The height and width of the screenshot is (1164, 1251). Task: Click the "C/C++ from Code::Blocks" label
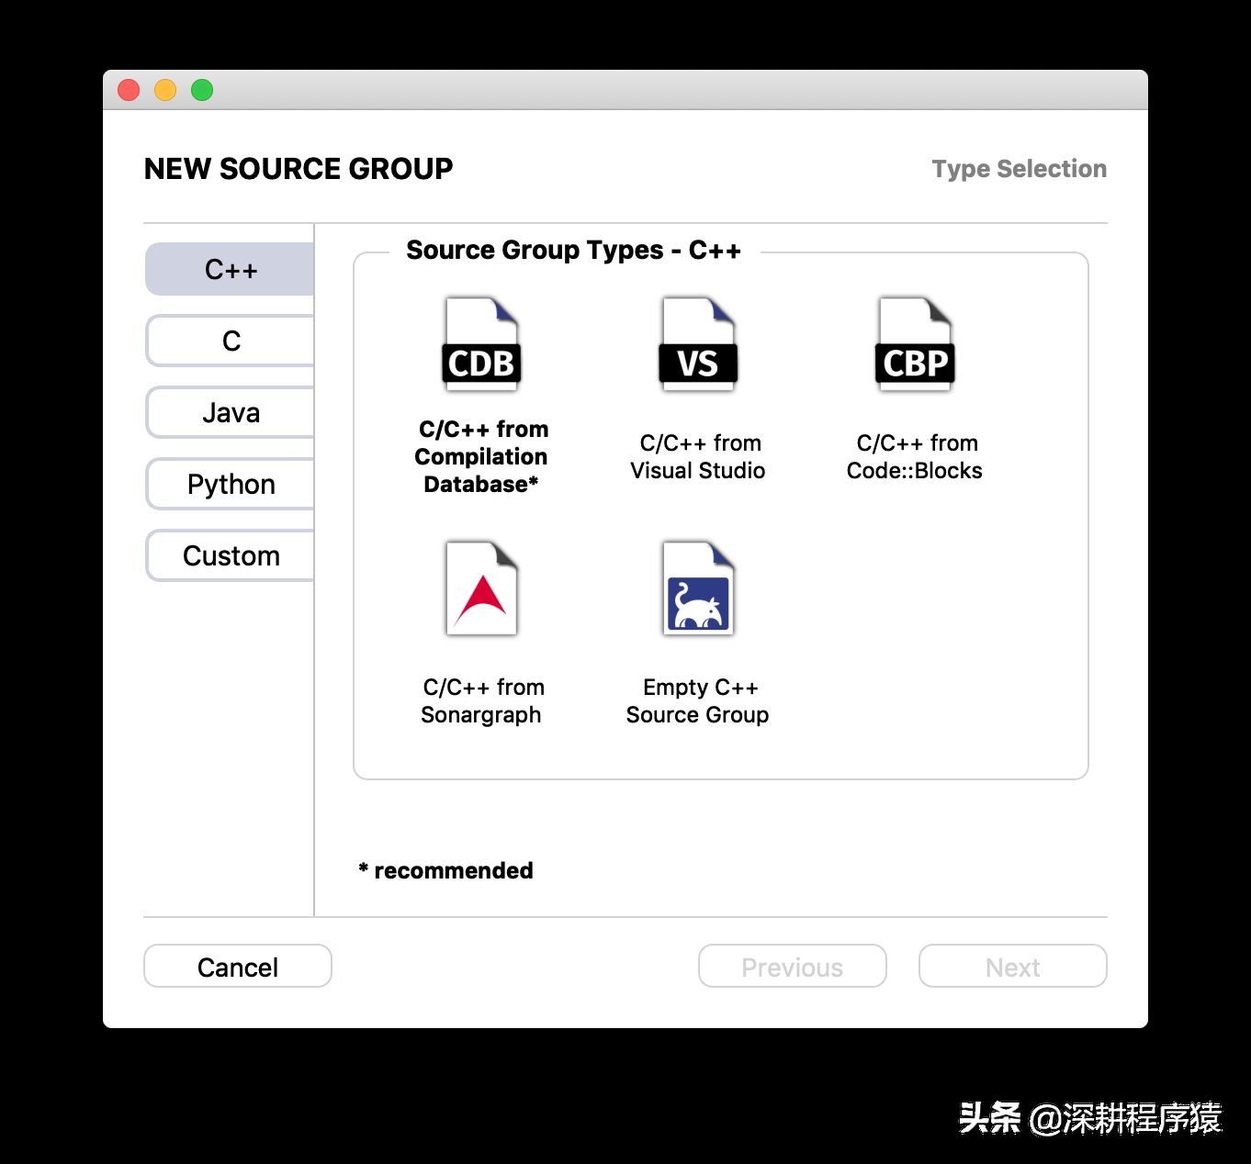915,456
